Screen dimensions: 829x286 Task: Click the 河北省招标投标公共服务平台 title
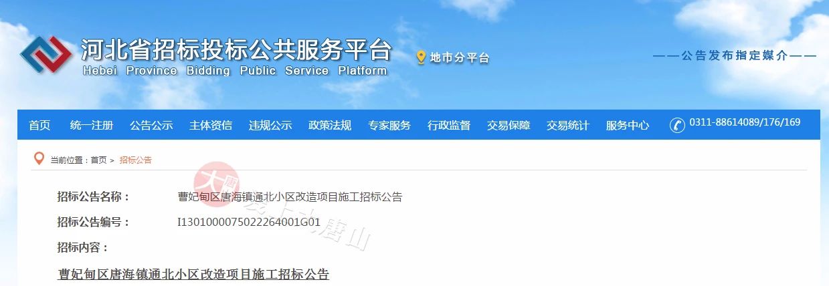(x=236, y=49)
